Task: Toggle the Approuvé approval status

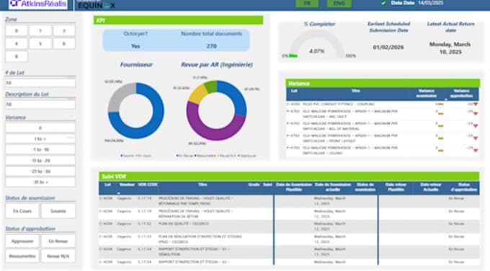Action: pyautogui.click(x=22, y=241)
